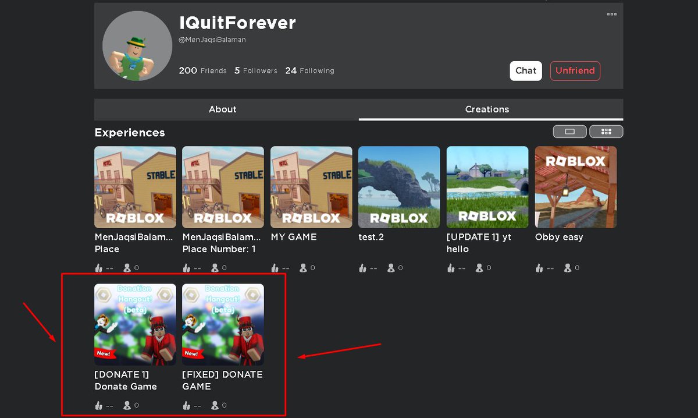The height and width of the screenshot is (418, 698).
Task: Switch Experiences to slideshow view
Action: point(570,132)
